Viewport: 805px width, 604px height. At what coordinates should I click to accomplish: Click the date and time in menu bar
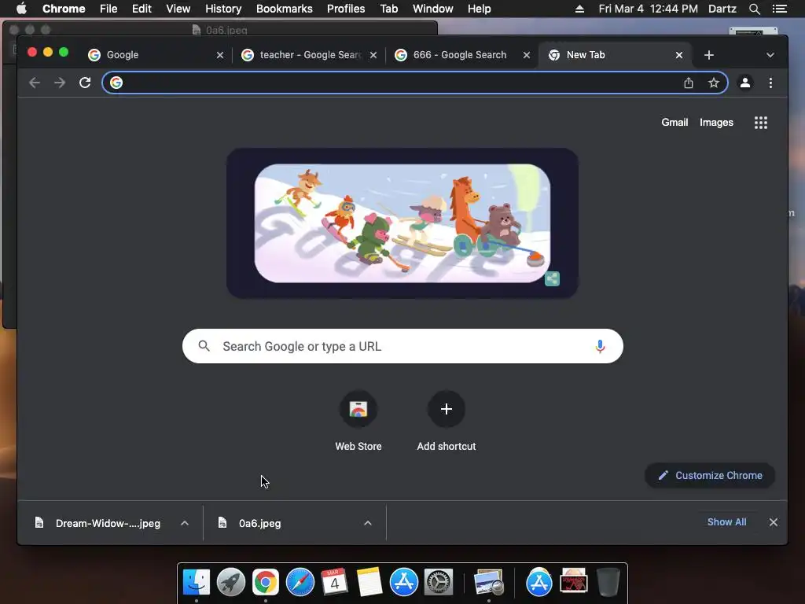(649, 9)
